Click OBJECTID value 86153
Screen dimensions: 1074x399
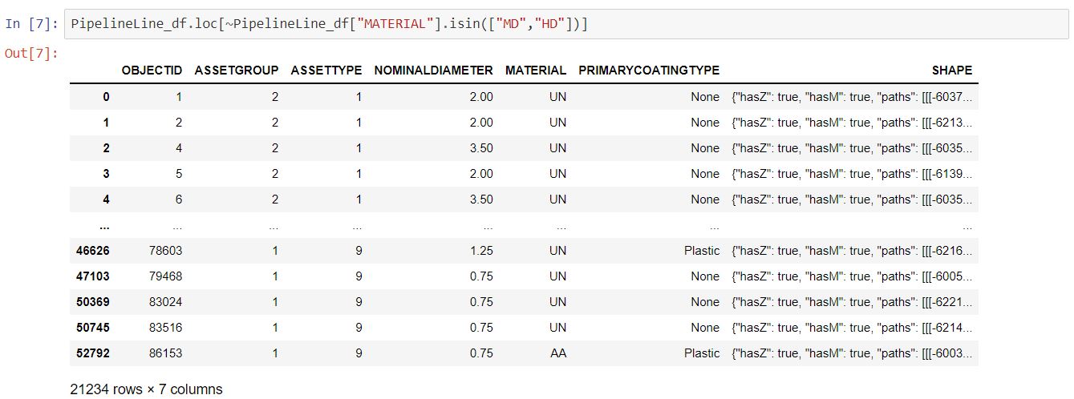166,353
